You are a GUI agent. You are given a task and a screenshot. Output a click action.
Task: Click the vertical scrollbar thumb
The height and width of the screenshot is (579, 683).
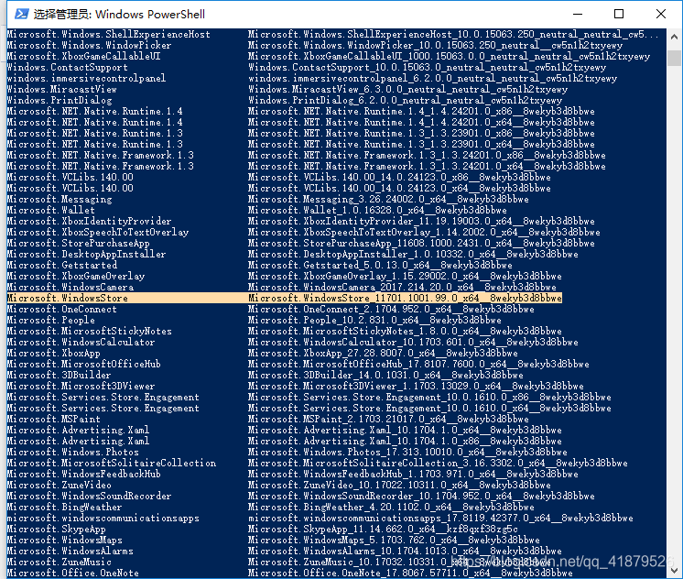click(x=674, y=58)
